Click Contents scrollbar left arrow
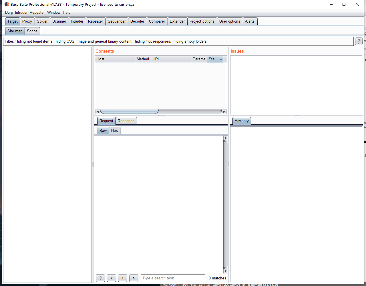366x286 pixels. [x=98, y=112]
